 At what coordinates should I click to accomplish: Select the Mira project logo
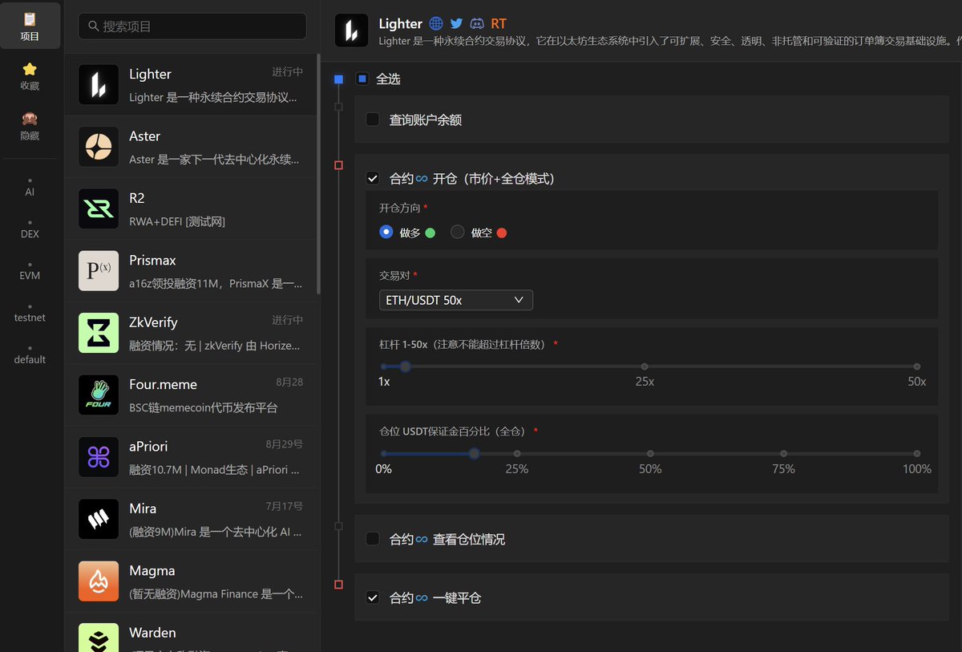tap(99, 519)
